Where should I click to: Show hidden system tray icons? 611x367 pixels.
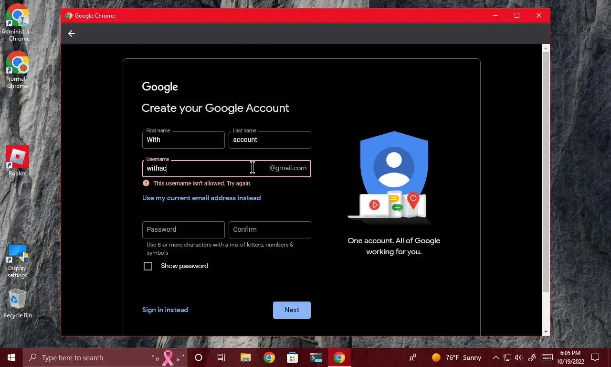click(495, 357)
